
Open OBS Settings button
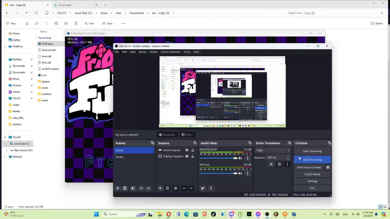coord(312,181)
